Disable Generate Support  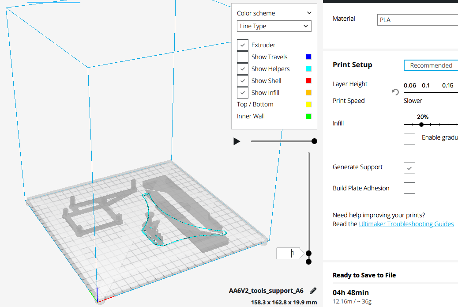409,168
